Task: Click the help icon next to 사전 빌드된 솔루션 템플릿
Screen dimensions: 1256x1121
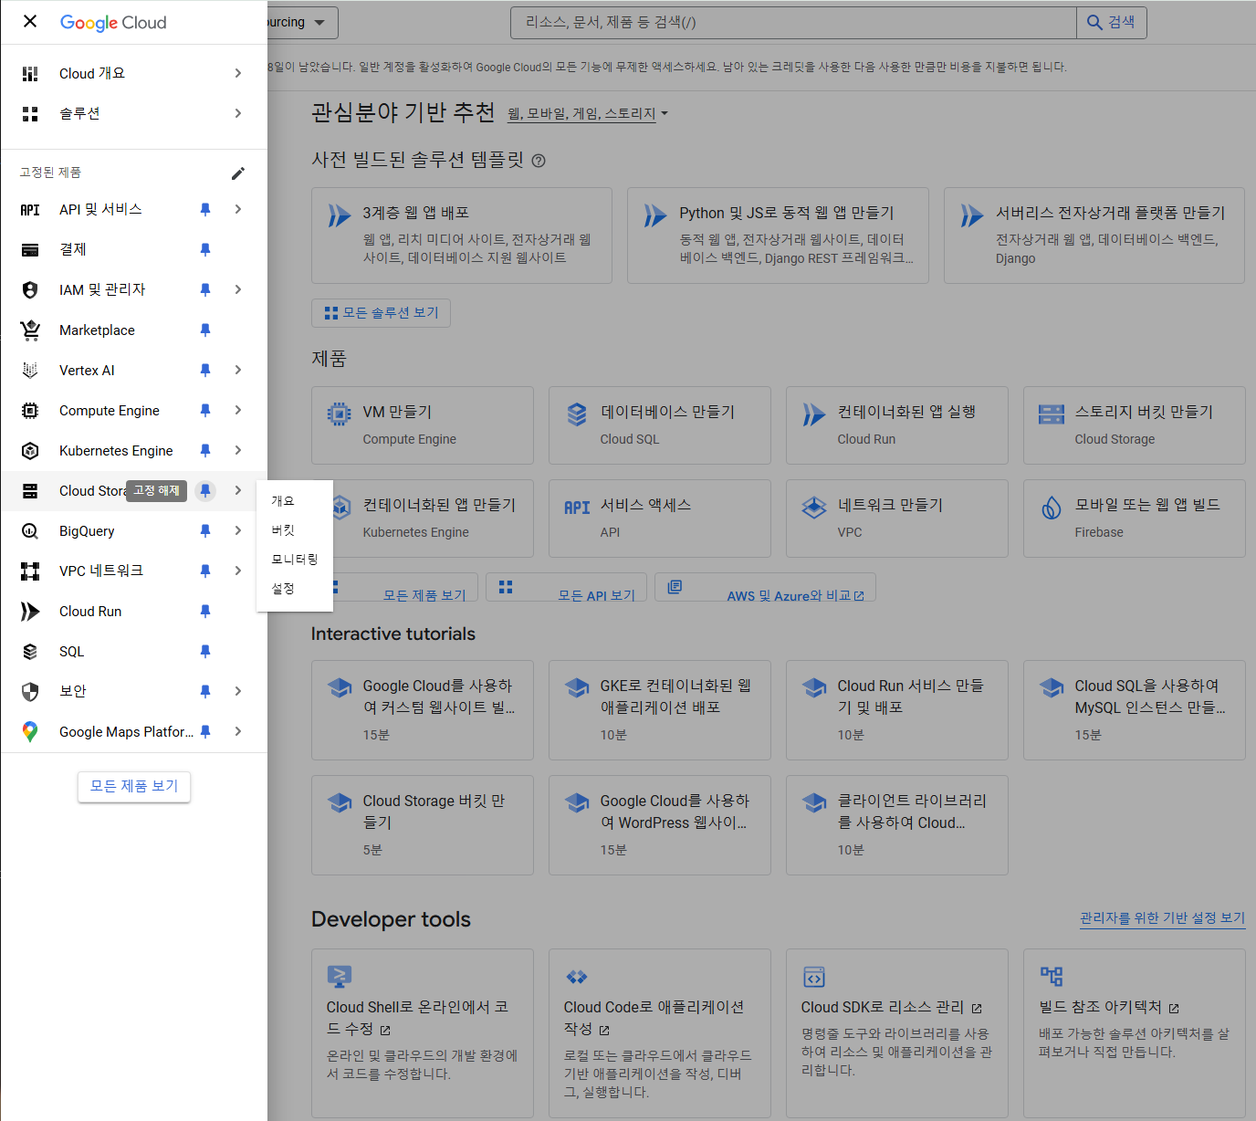Action: pyautogui.click(x=539, y=161)
